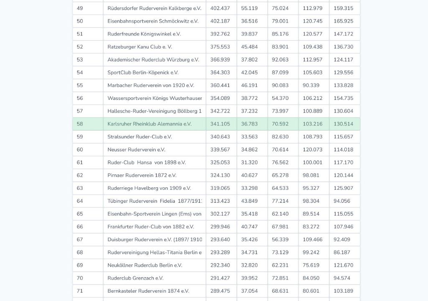The image size is (428, 301).
Task: Click Marbacher Ruderverein von 1920 e.V.
Action: coord(150,85)
